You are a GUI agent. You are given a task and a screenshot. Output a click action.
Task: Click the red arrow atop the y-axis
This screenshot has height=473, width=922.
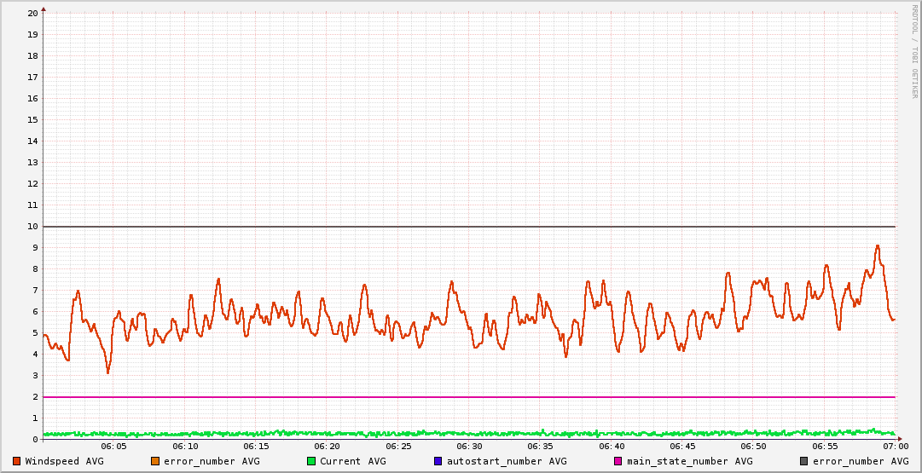click(43, 9)
